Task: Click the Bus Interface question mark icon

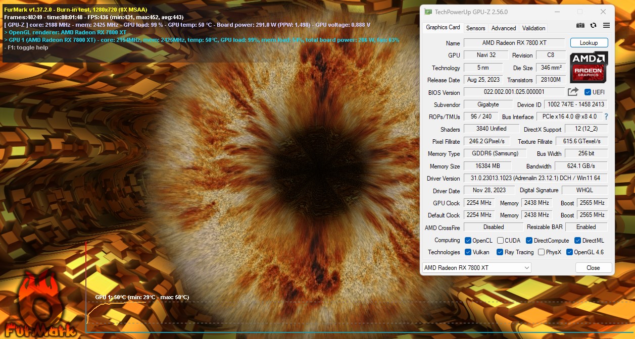Action: click(x=606, y=117)
